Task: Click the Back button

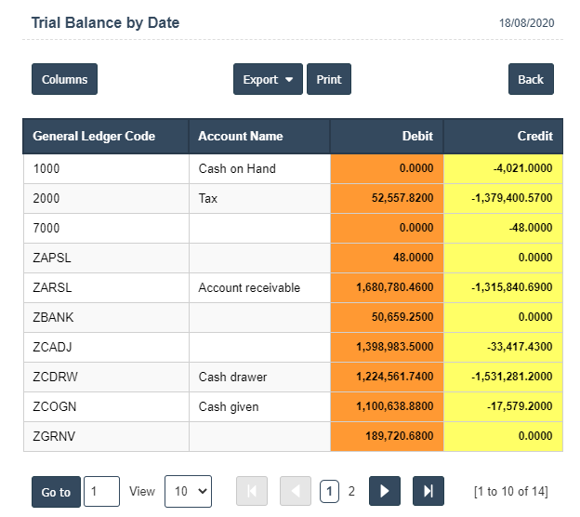Action: coord(531,80)
